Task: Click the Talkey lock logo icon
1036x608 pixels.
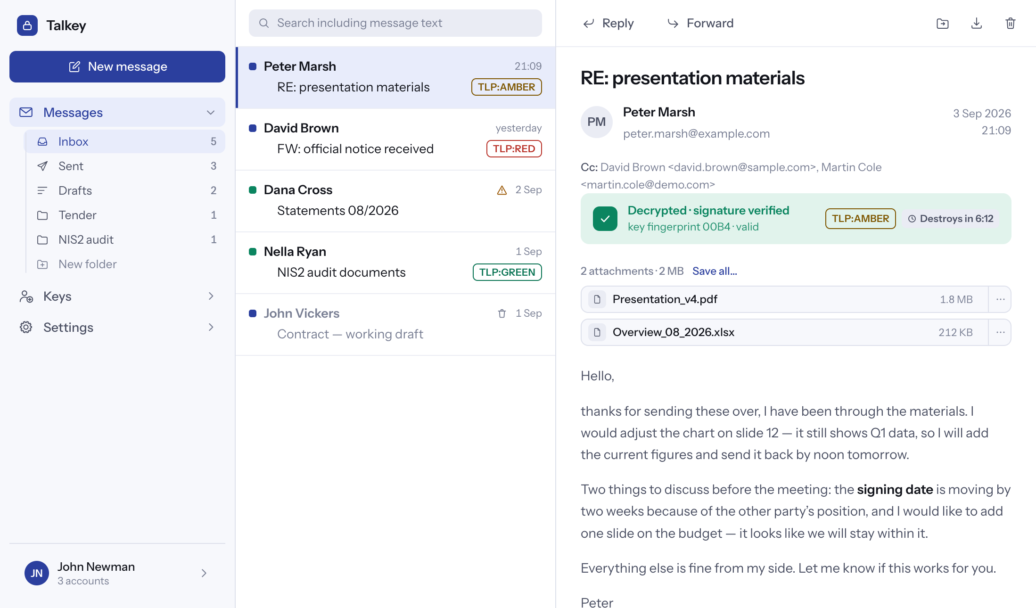Action: 27,25
